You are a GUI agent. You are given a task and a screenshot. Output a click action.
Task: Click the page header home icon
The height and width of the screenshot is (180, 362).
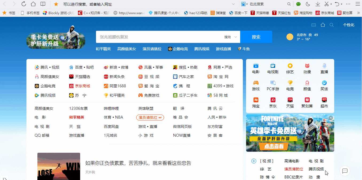323,25
